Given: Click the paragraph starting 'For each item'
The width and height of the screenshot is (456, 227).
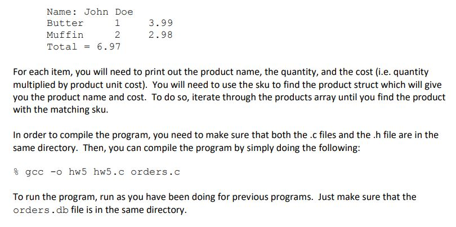Looking at the screenshot, I should coord(229,91).
